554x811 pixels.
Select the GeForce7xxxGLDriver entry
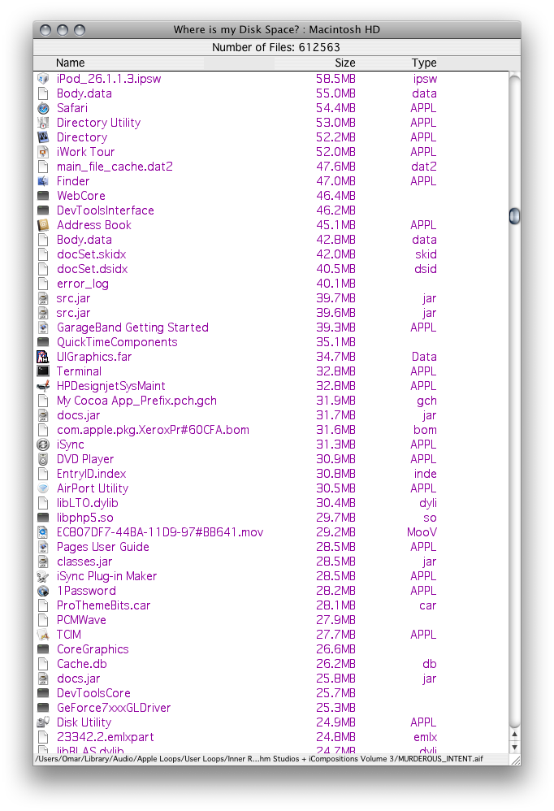(114, 708)
